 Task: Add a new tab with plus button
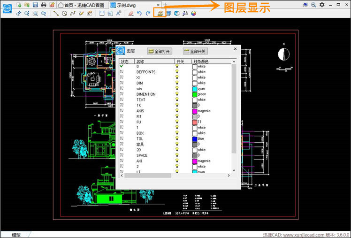coord(165,5)
